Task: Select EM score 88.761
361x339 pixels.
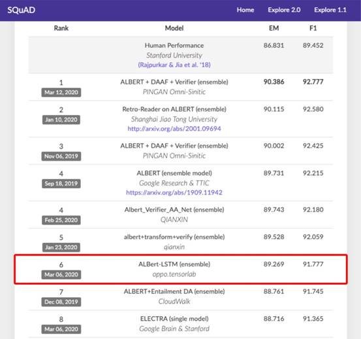Action: (274, 291)
